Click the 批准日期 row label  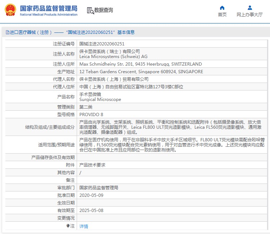(x=66, y=195)
